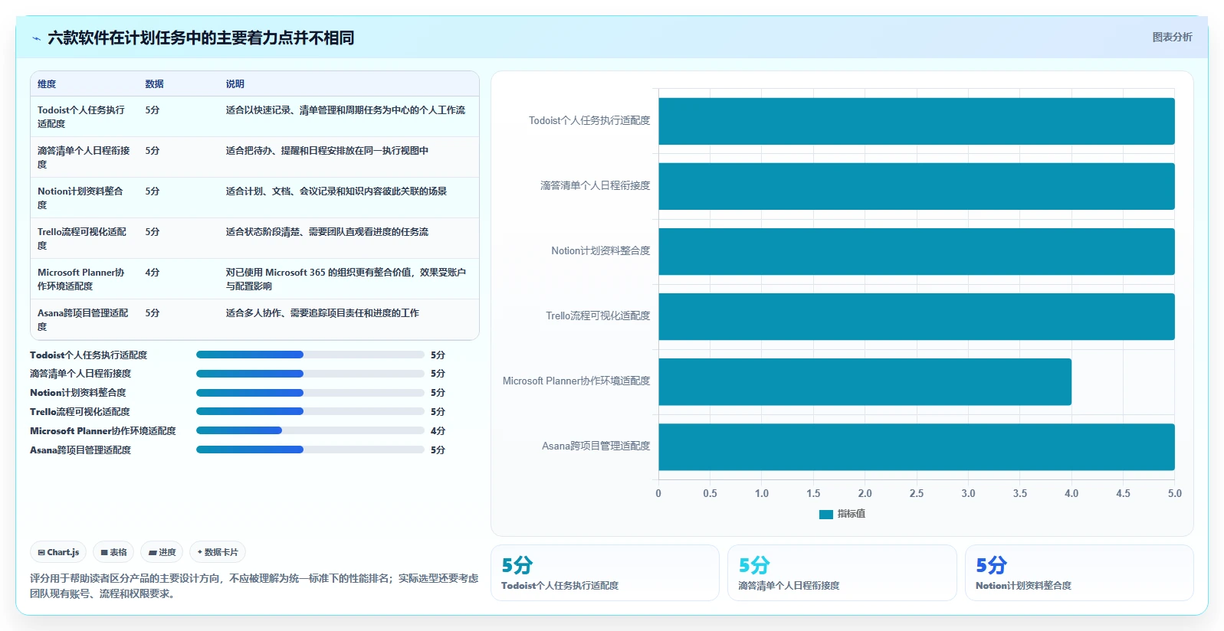Select the Chart.js chip
1224x631 pixels.
(58, 552)
